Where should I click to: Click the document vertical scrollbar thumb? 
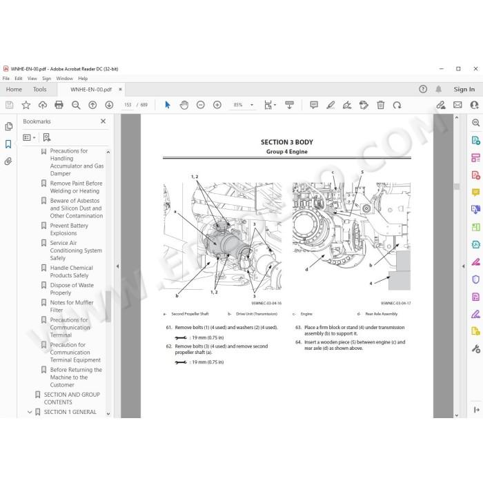[x=457, y=186]
